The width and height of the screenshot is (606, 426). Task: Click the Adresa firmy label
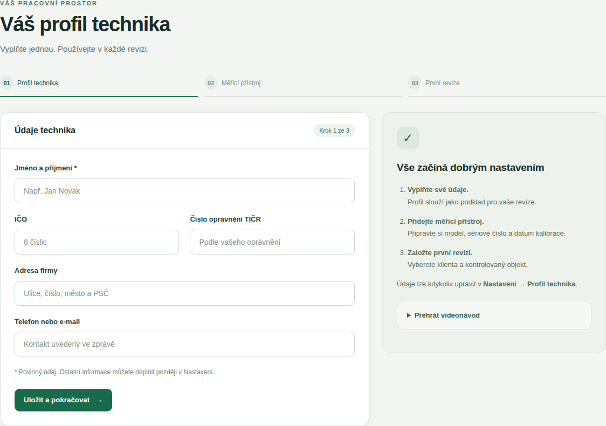click(36, 271)
